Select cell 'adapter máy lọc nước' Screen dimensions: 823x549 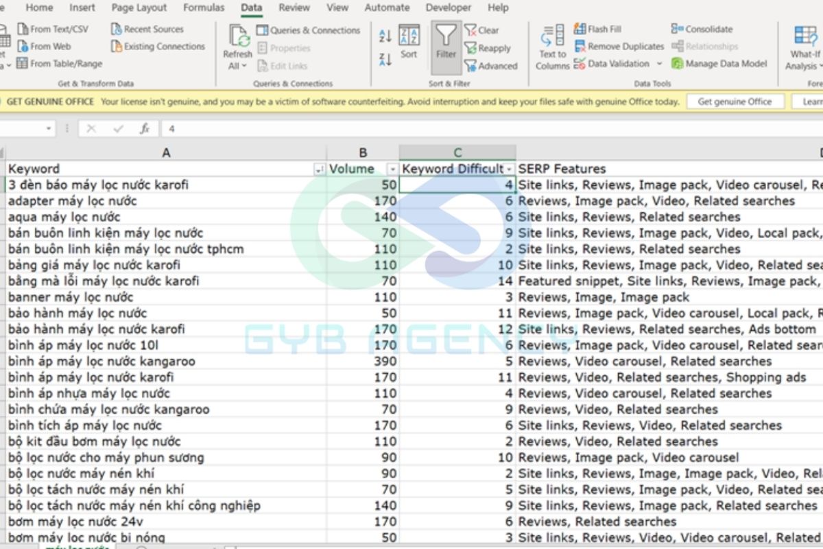click(166, 201)
